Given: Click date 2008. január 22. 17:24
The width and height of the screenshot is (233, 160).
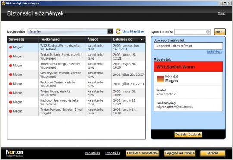Looking at the screenshot, I should point(125,102).
